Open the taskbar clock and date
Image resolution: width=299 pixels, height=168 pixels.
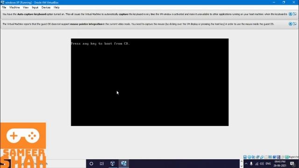point(280,164)
